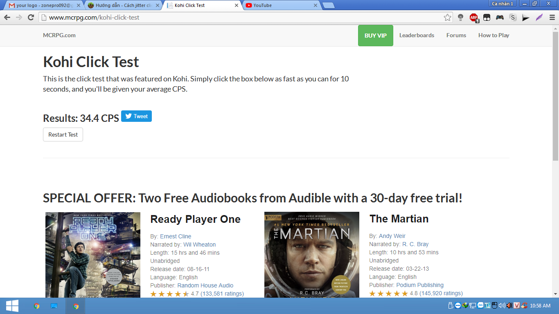Open the lightbulb extension icon

point(461,18)
